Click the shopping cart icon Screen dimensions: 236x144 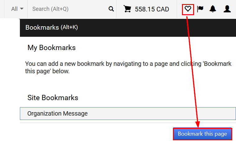[x=127, y=9]
